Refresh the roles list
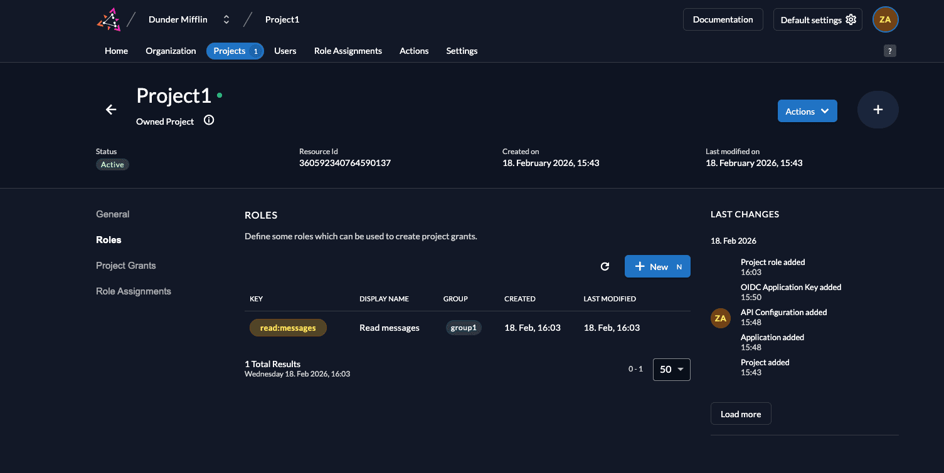 605,266
